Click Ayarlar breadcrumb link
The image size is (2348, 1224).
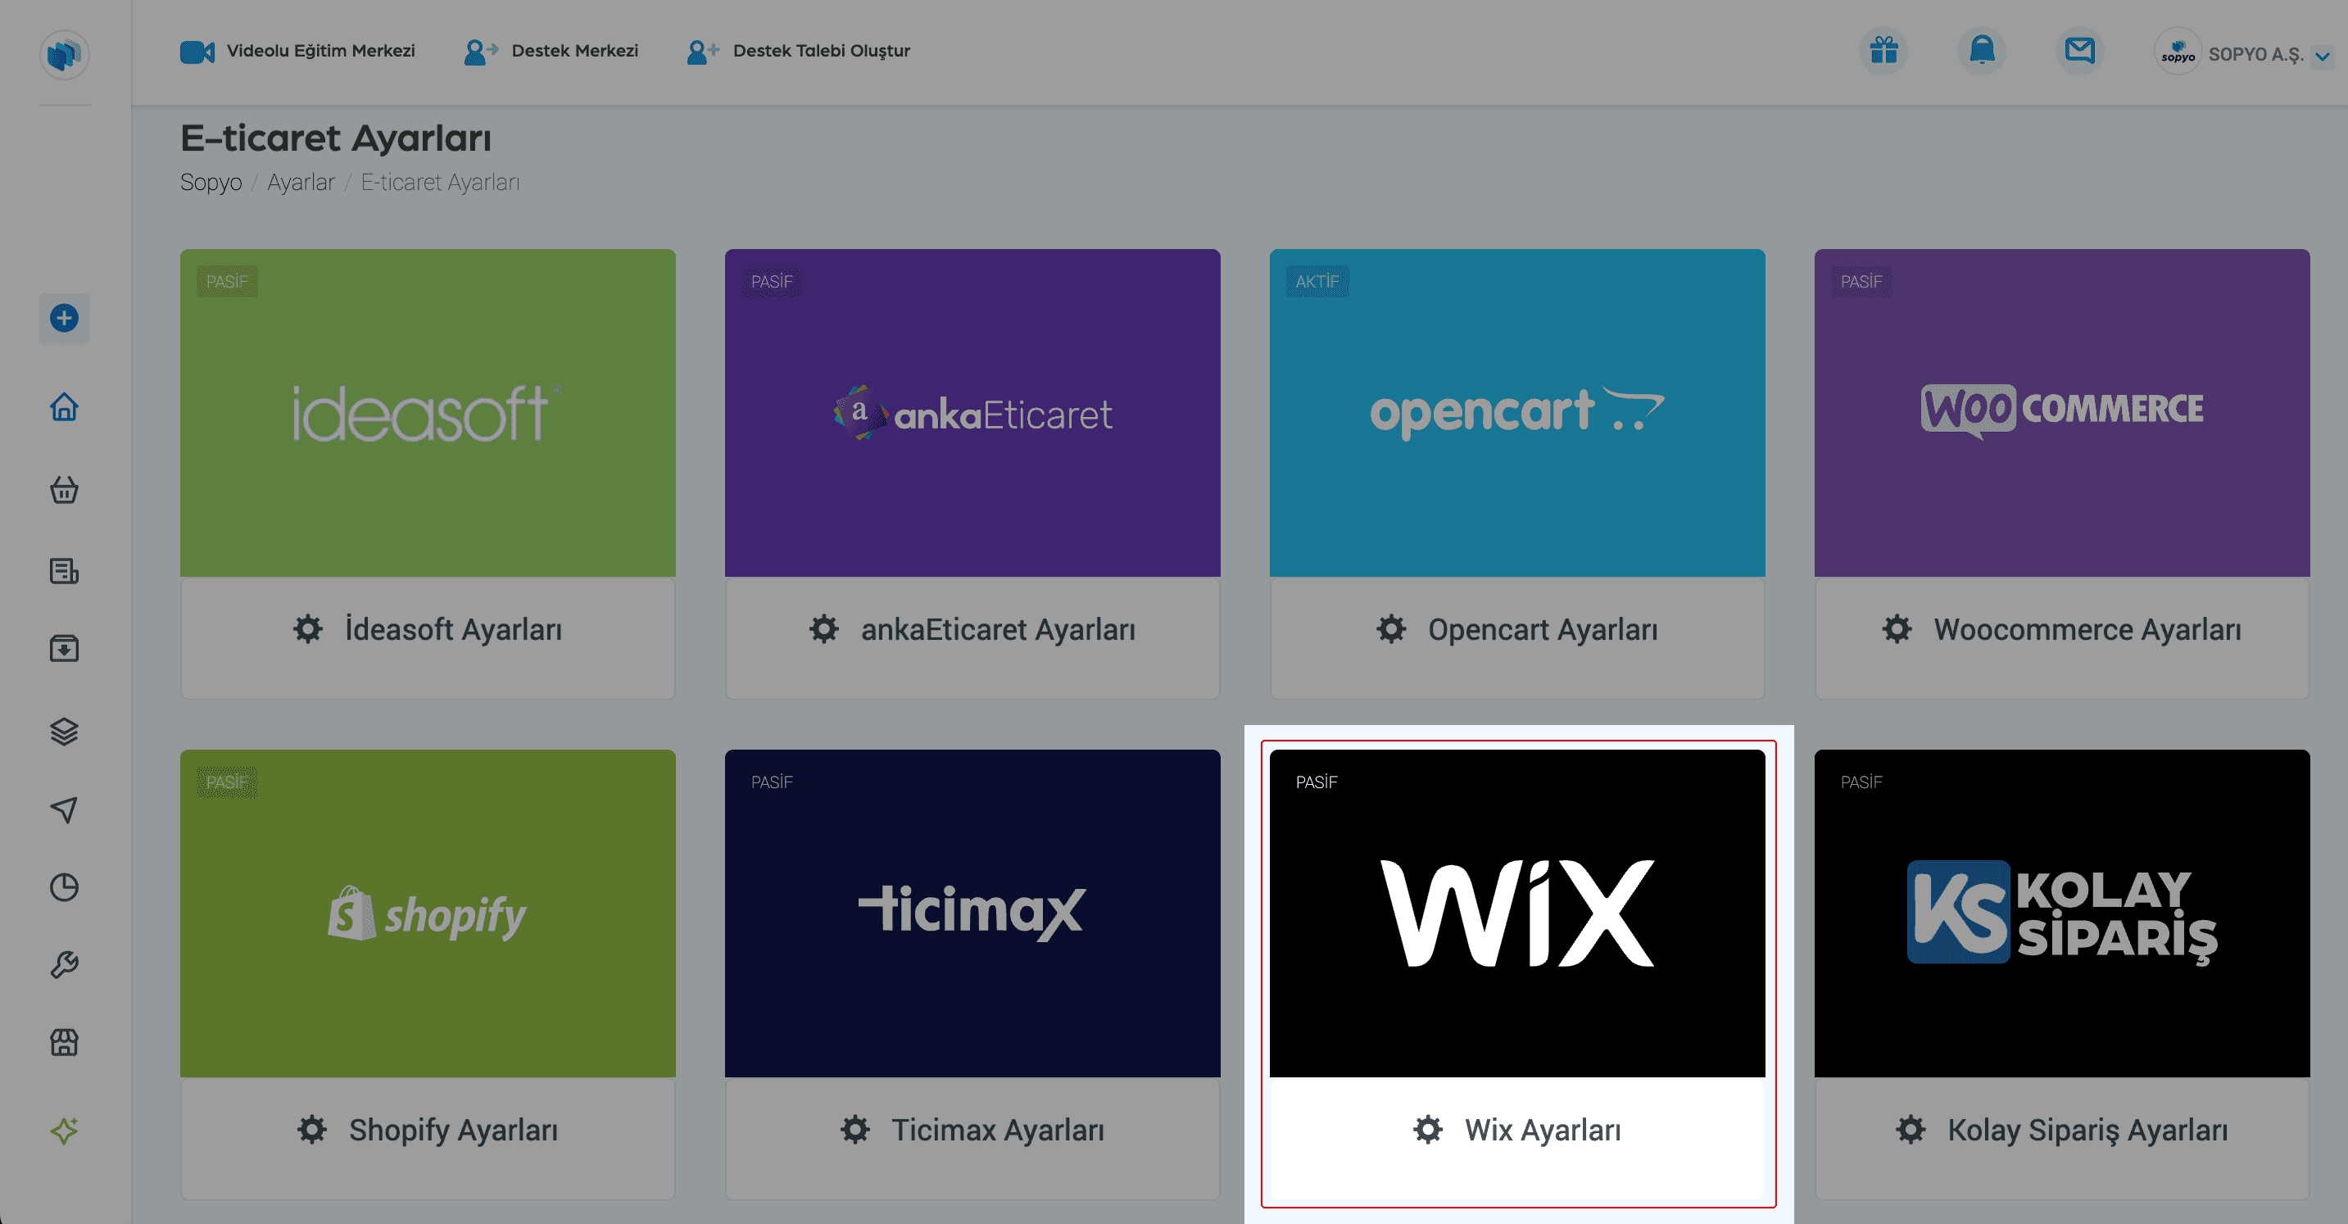[301, 182]
